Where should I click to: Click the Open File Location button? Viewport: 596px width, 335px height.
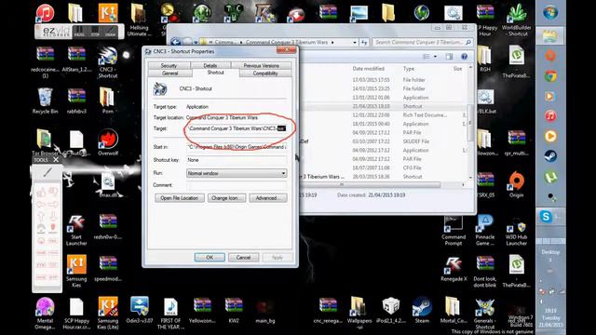[x=180, y=198]
